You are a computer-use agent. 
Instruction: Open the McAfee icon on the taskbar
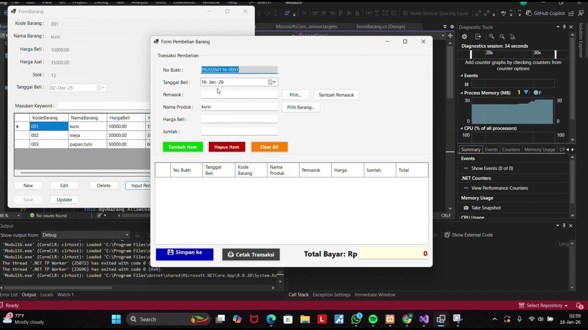254,319
